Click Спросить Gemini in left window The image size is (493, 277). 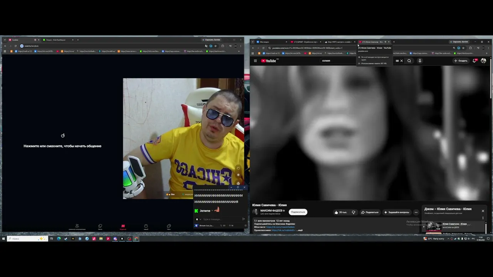point(211,40)
